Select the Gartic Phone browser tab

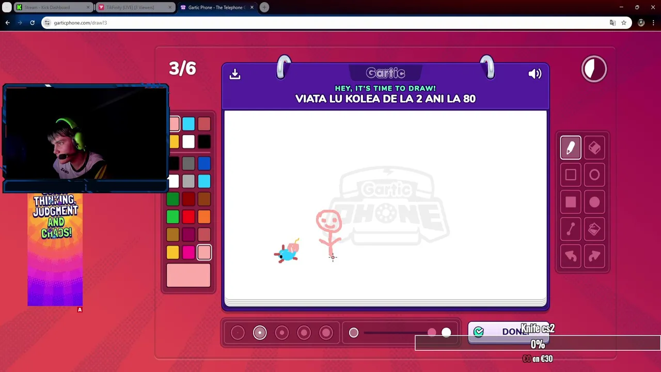[x=217, y=7]
